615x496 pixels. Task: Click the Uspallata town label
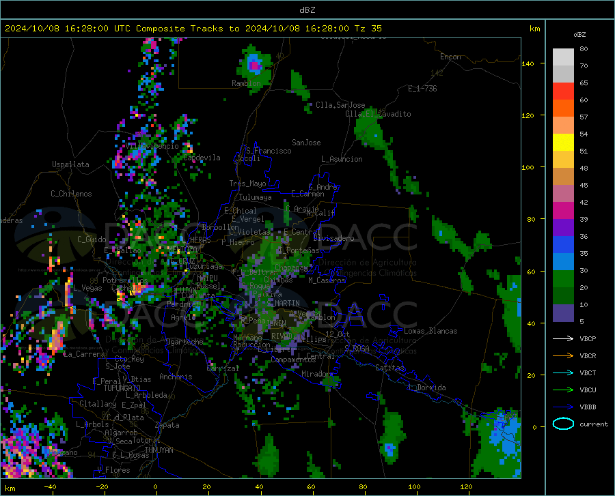[70, 164]
